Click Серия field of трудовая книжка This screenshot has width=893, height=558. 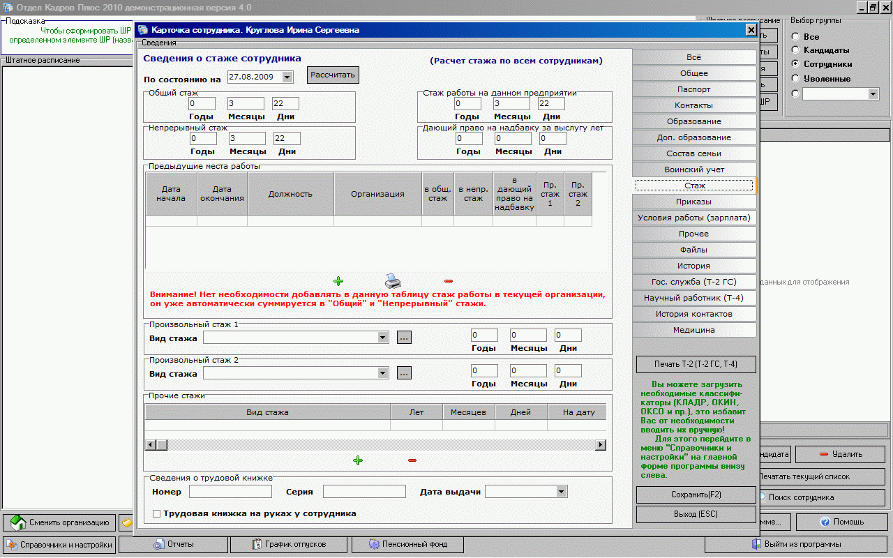[364, 492]
